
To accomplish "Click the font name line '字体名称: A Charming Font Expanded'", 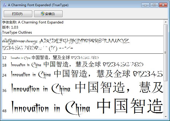I will pyautogui.click(x=33, y=22).
